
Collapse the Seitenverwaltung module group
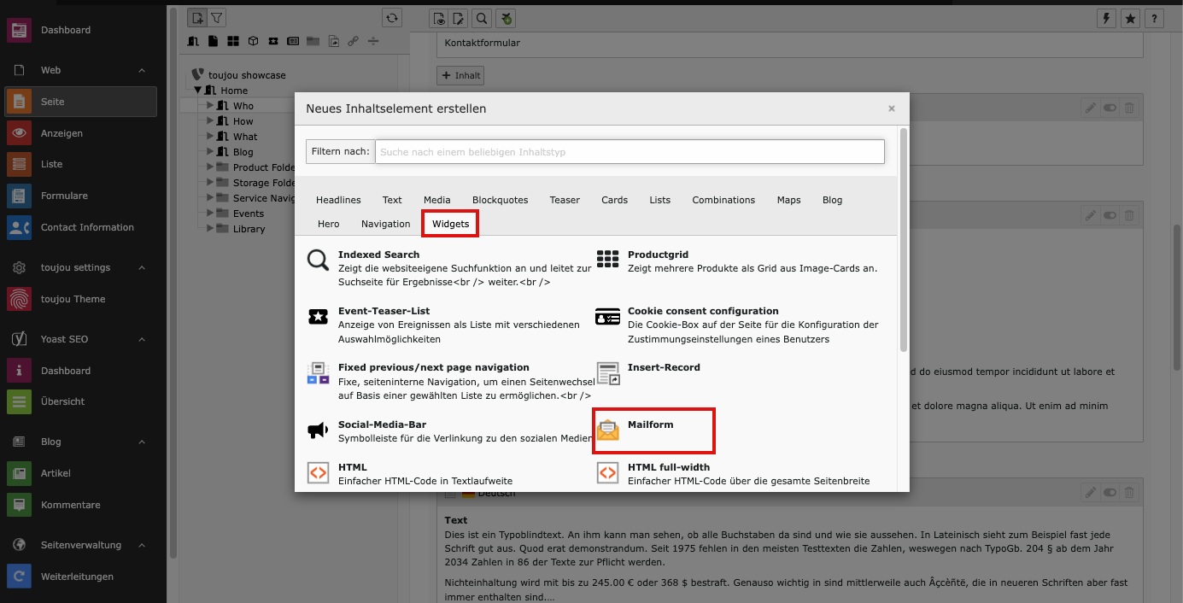[x=142, y=545]
